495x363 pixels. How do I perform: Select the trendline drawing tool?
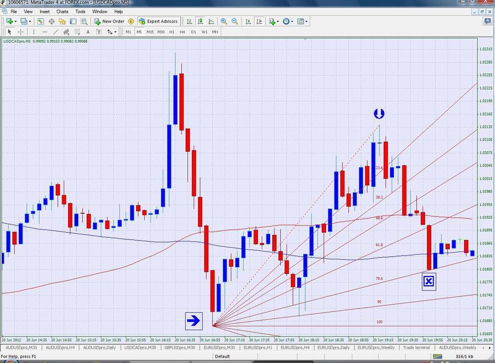(x=56, y=32)
